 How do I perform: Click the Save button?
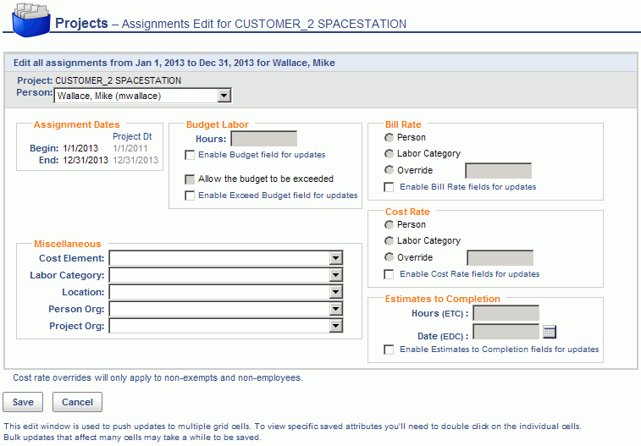coord(23,402)
